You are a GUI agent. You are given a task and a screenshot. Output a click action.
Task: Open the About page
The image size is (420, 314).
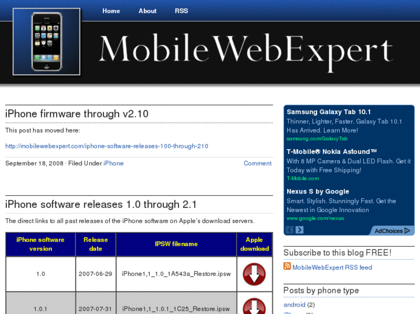[147, 11]
